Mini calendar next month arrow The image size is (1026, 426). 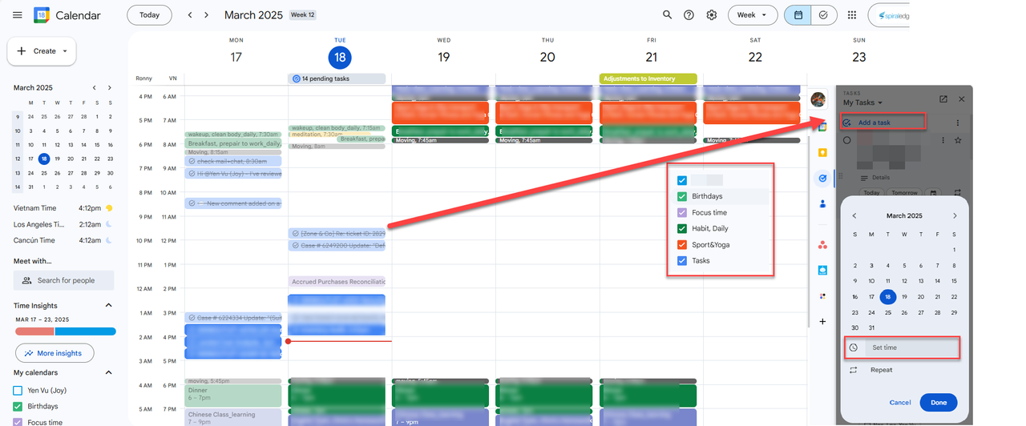111,88
